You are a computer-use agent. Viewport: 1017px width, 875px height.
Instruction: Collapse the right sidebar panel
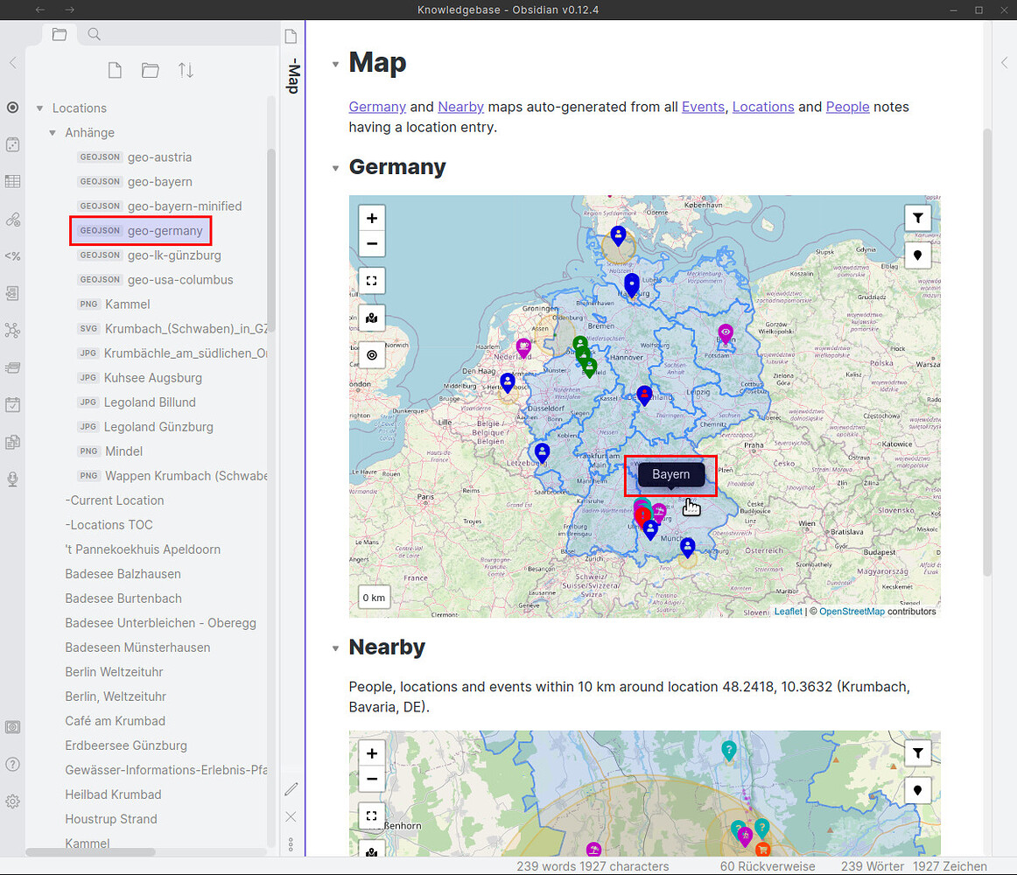[1004, 62]
